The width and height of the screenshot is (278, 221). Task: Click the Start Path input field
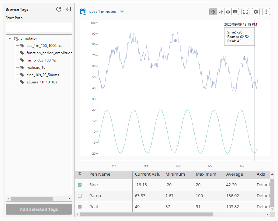[x=39, y=27]
